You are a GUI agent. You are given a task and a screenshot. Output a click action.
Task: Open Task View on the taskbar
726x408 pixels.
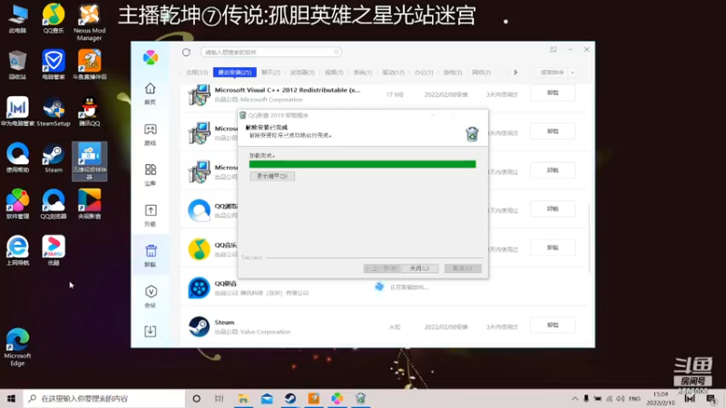coord(220,399)
